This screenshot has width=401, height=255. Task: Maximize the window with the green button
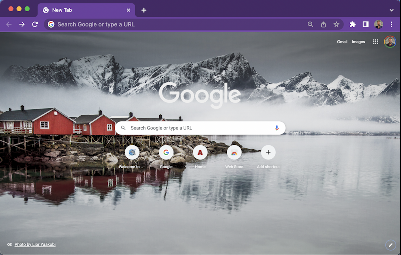coord(27,9)
